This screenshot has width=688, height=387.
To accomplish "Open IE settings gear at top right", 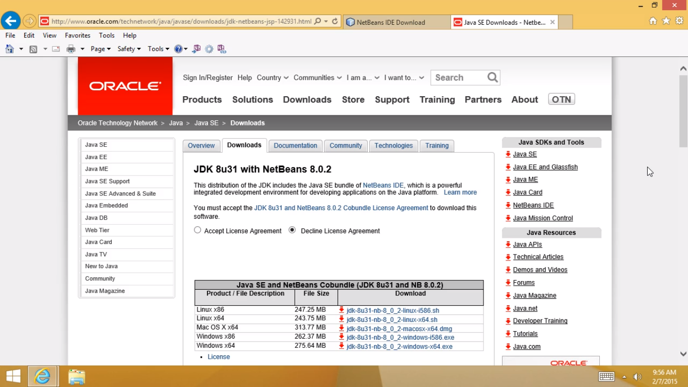I will point(679,21).
